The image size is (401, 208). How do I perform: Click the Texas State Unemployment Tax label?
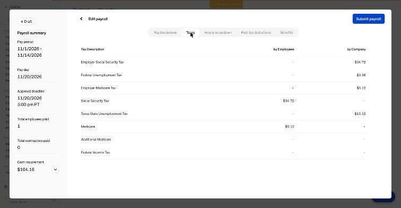(104, 114)
